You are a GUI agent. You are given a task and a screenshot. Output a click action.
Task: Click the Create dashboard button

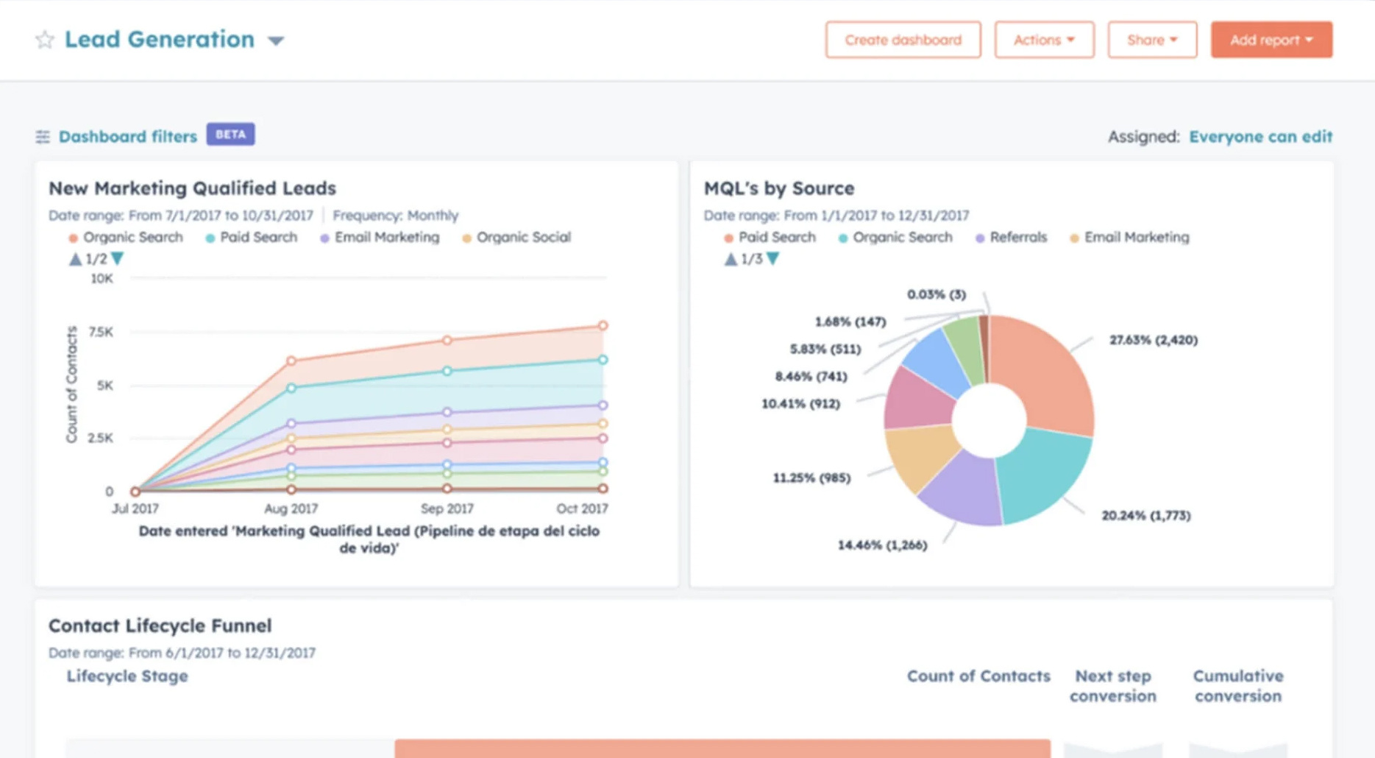(x=903, y=40)
